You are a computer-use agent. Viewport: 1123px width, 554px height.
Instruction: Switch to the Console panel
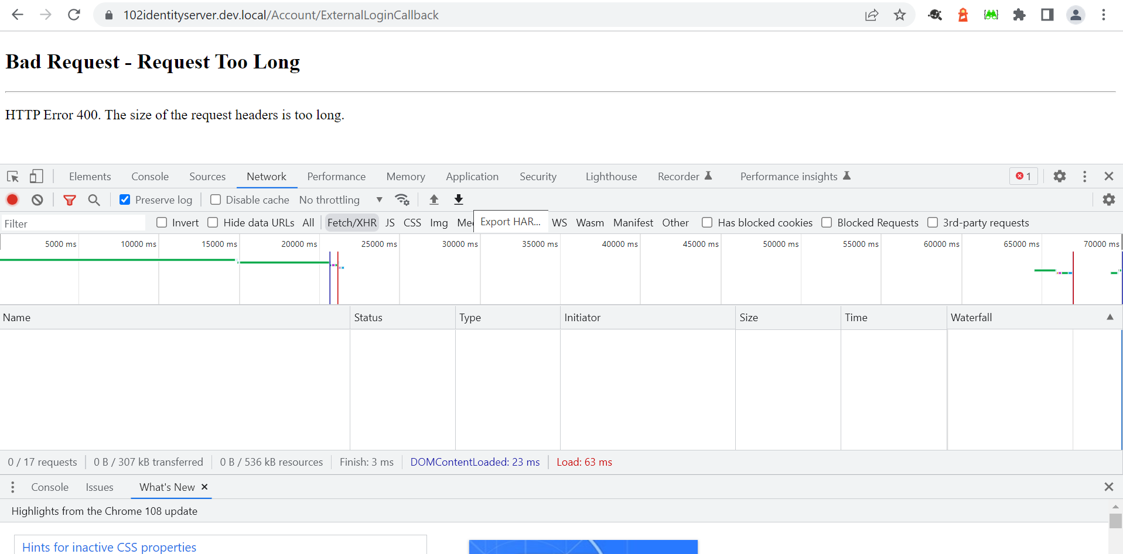[150, 176]
